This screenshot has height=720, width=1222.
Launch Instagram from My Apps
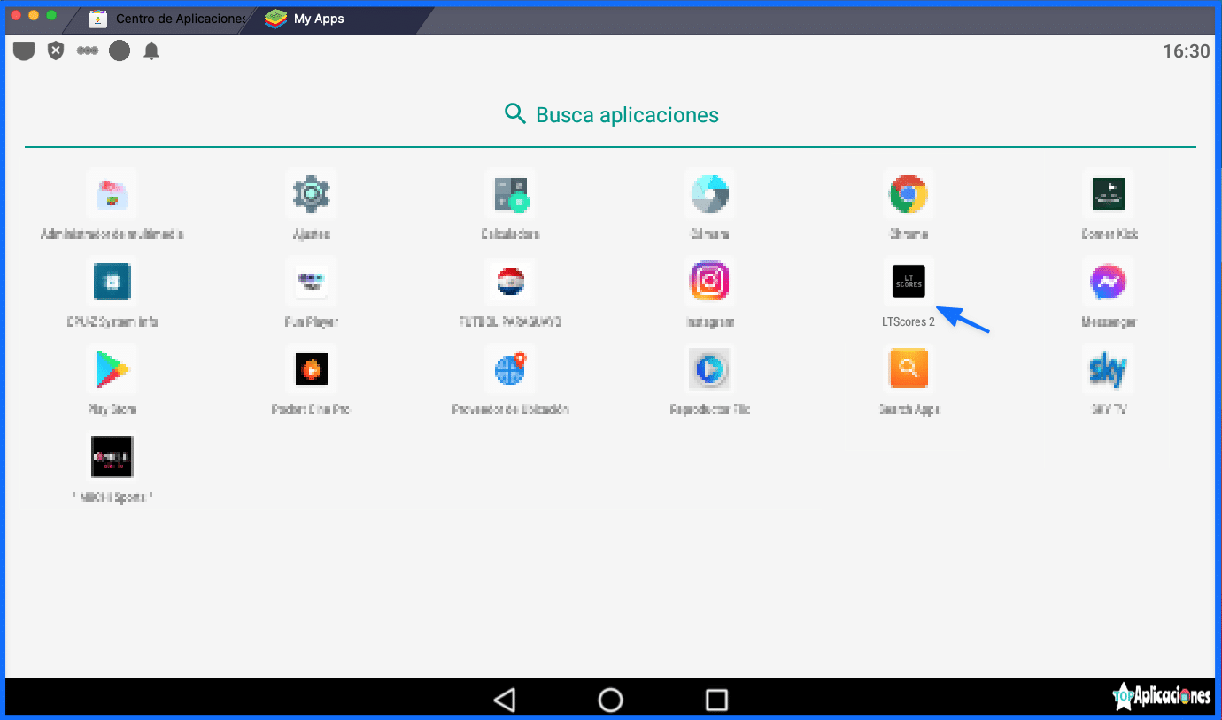tap(709, 281)
